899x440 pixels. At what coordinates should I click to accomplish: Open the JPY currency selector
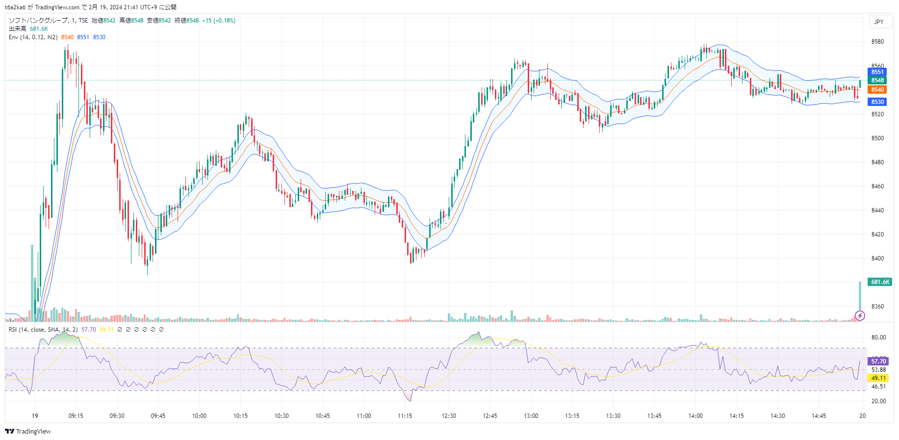(878, 22)
